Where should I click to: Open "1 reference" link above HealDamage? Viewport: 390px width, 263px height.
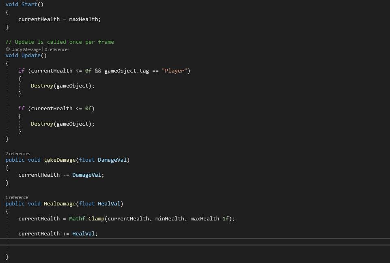point(17,197)
